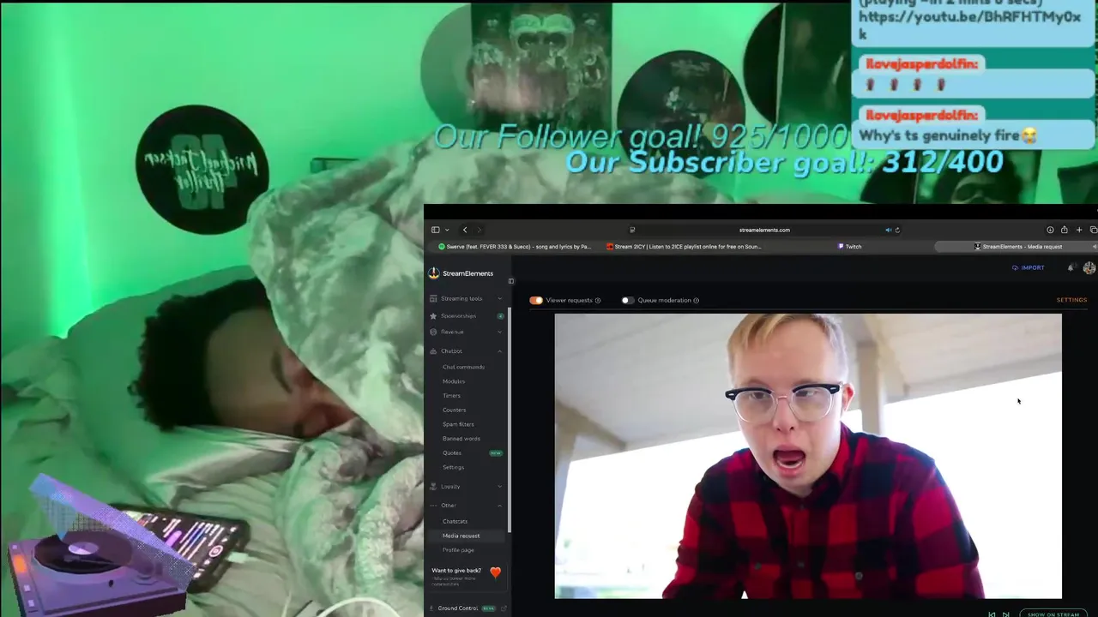
Task: Click the Sponsorships count badge
Action: point(500,316)
